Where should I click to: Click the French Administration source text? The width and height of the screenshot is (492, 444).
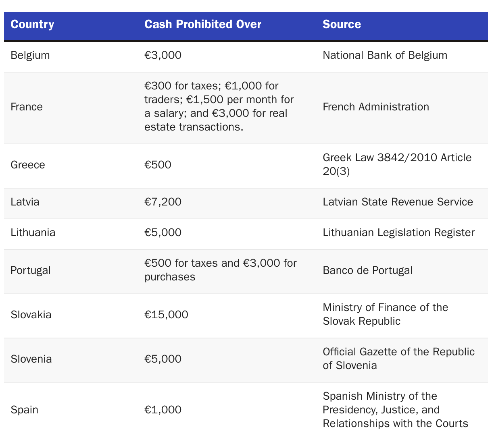(x=376, y=107)
